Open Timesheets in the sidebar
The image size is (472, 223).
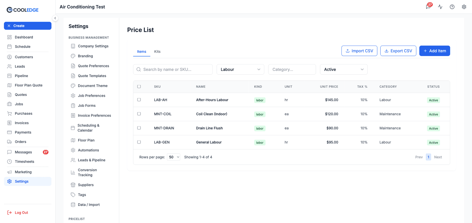coord(27,162)
